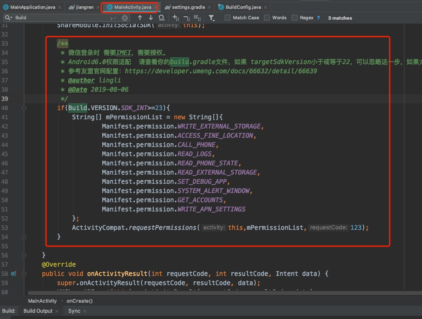Add selection for next occurrence icon
The width and height of the screenshot is (422, 319).
click(176, 18)
